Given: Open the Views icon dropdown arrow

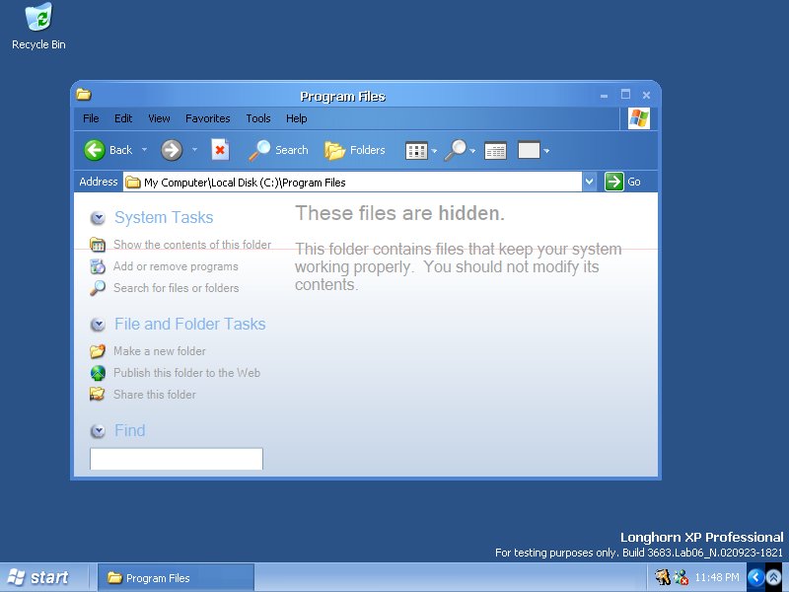Looking at the screenshot, I should pyautogui.click(x=434, y=151).
